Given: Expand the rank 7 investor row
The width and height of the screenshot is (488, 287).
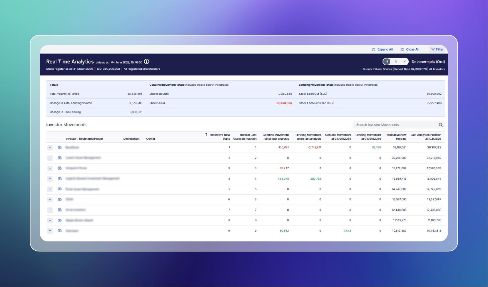Looking at the screenshot, I should [x=50, y=210].
